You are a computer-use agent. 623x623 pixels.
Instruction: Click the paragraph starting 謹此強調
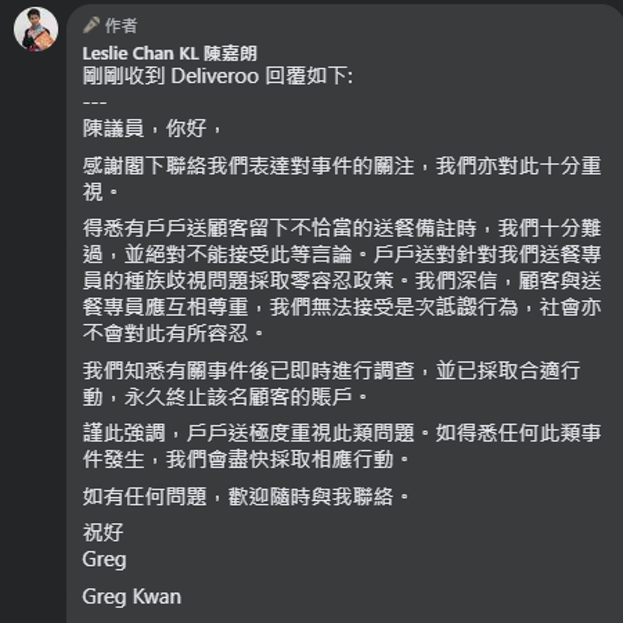(341, 433)
